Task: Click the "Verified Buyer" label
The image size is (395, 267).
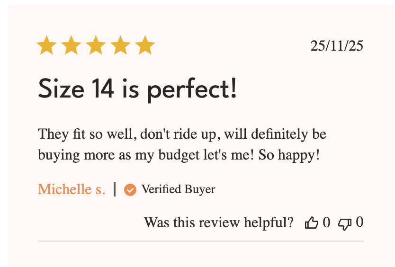Action: tap(178, 190)
